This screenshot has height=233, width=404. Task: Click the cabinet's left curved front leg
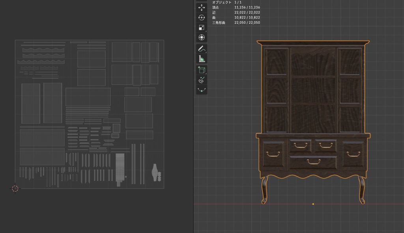tap(265, 190)
